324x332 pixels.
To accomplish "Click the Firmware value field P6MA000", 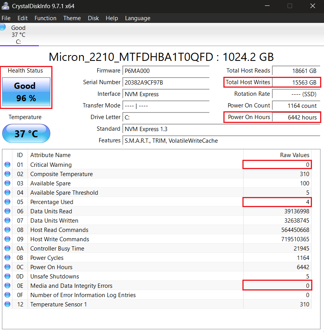I will click(166, 71).
